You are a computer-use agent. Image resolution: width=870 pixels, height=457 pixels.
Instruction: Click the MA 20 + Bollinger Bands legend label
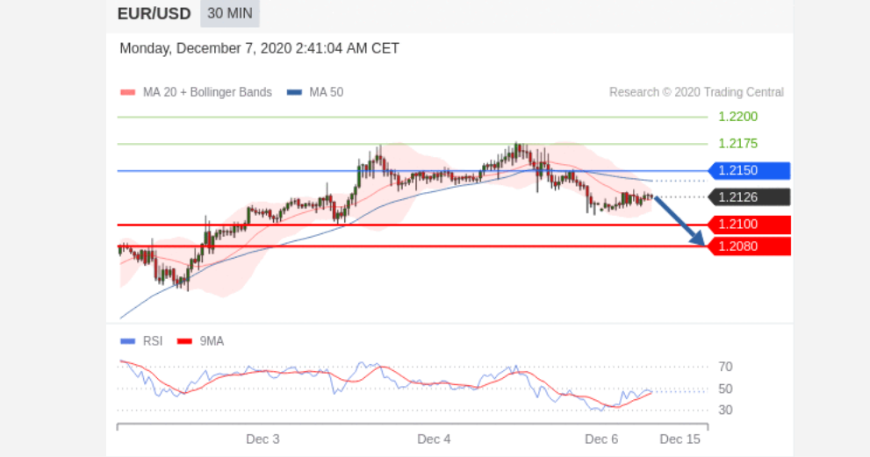coord(207,92)
